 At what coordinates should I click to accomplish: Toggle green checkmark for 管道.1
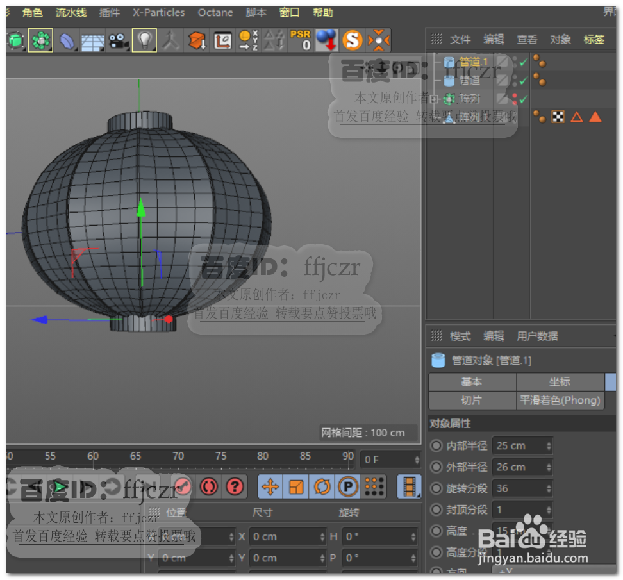point(524,62)
